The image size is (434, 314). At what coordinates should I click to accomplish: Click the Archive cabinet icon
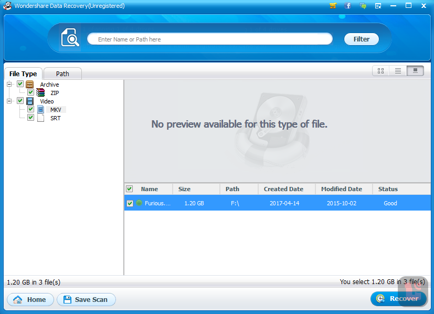click(29, 84)
